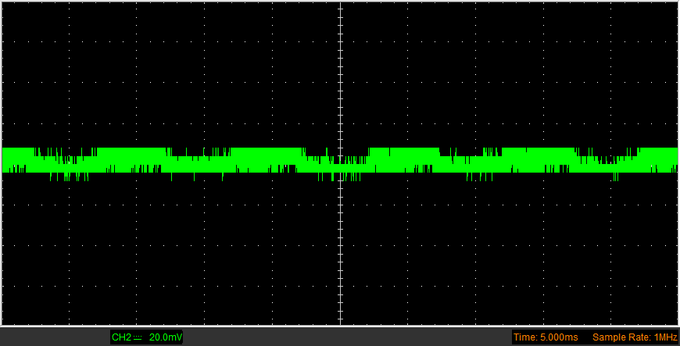Click the top-left corner of the graticule
Screen dimensions: 680x346
tap(2, 2)
